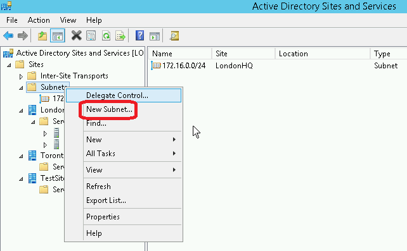The width and height of the screenshot is (407, 251).
Task: Choose New Subnet... from context menu
Action: 124,109
